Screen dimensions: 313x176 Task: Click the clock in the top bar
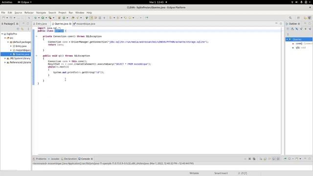[156, 2]
